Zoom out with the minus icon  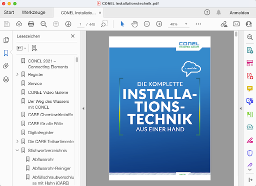pos(146,24)
